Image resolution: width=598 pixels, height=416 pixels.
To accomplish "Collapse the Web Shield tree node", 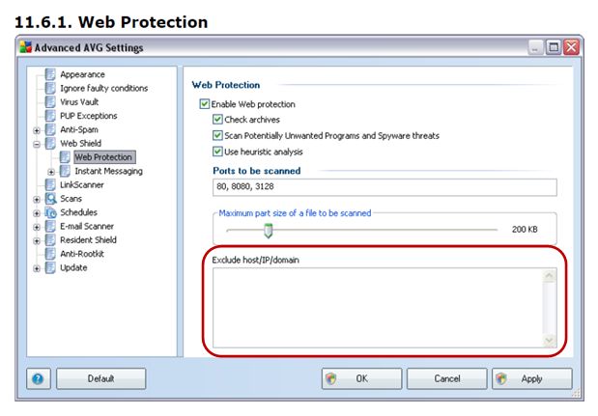I will [37, 144].
